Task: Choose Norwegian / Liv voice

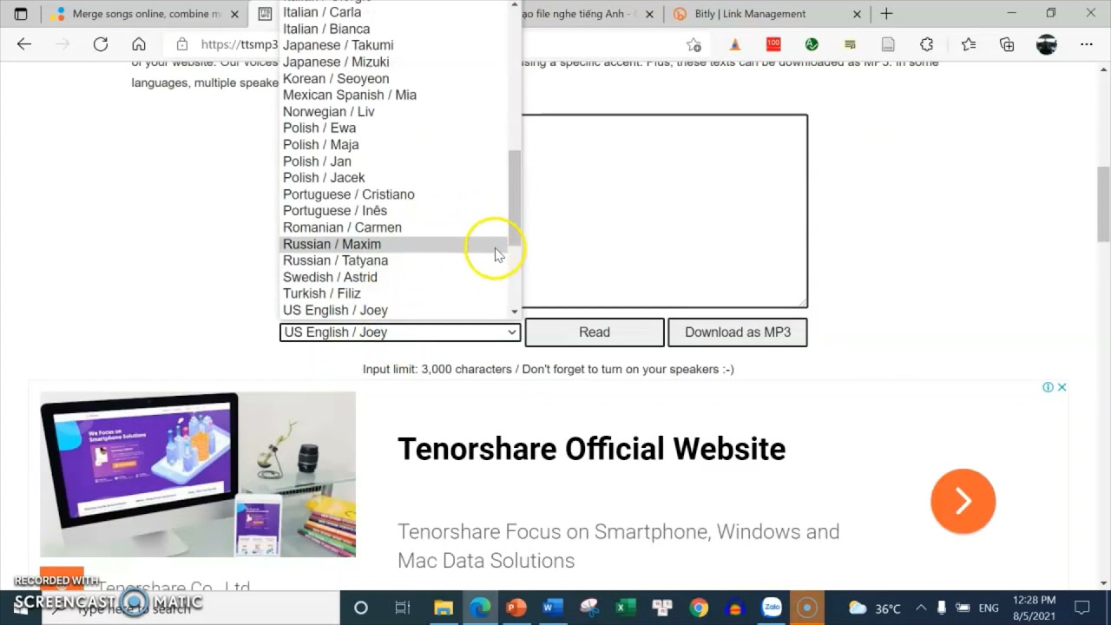Action: pos(394,112)
